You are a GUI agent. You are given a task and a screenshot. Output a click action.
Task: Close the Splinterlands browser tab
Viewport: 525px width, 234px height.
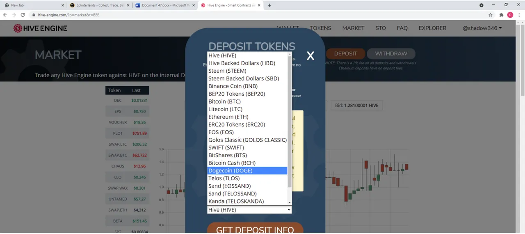128,5
